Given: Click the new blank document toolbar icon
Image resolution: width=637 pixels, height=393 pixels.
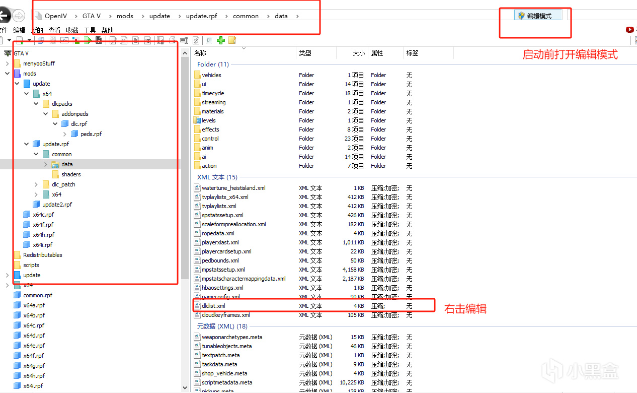Looking at the screenshot, I should tap(20, 40).
